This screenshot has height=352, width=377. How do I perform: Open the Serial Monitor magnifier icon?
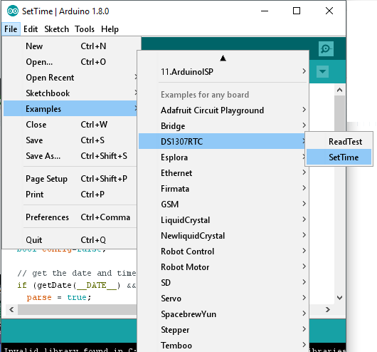click(326, 49)
